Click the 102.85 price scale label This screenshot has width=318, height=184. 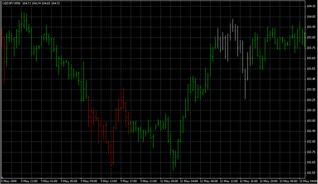[311, 142]
